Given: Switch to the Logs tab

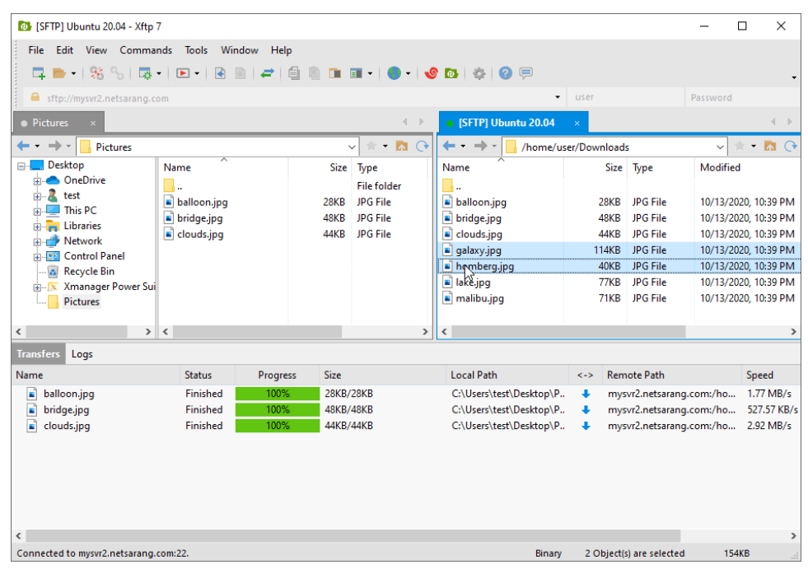Looking at the screenshot, I should point(82,354).
